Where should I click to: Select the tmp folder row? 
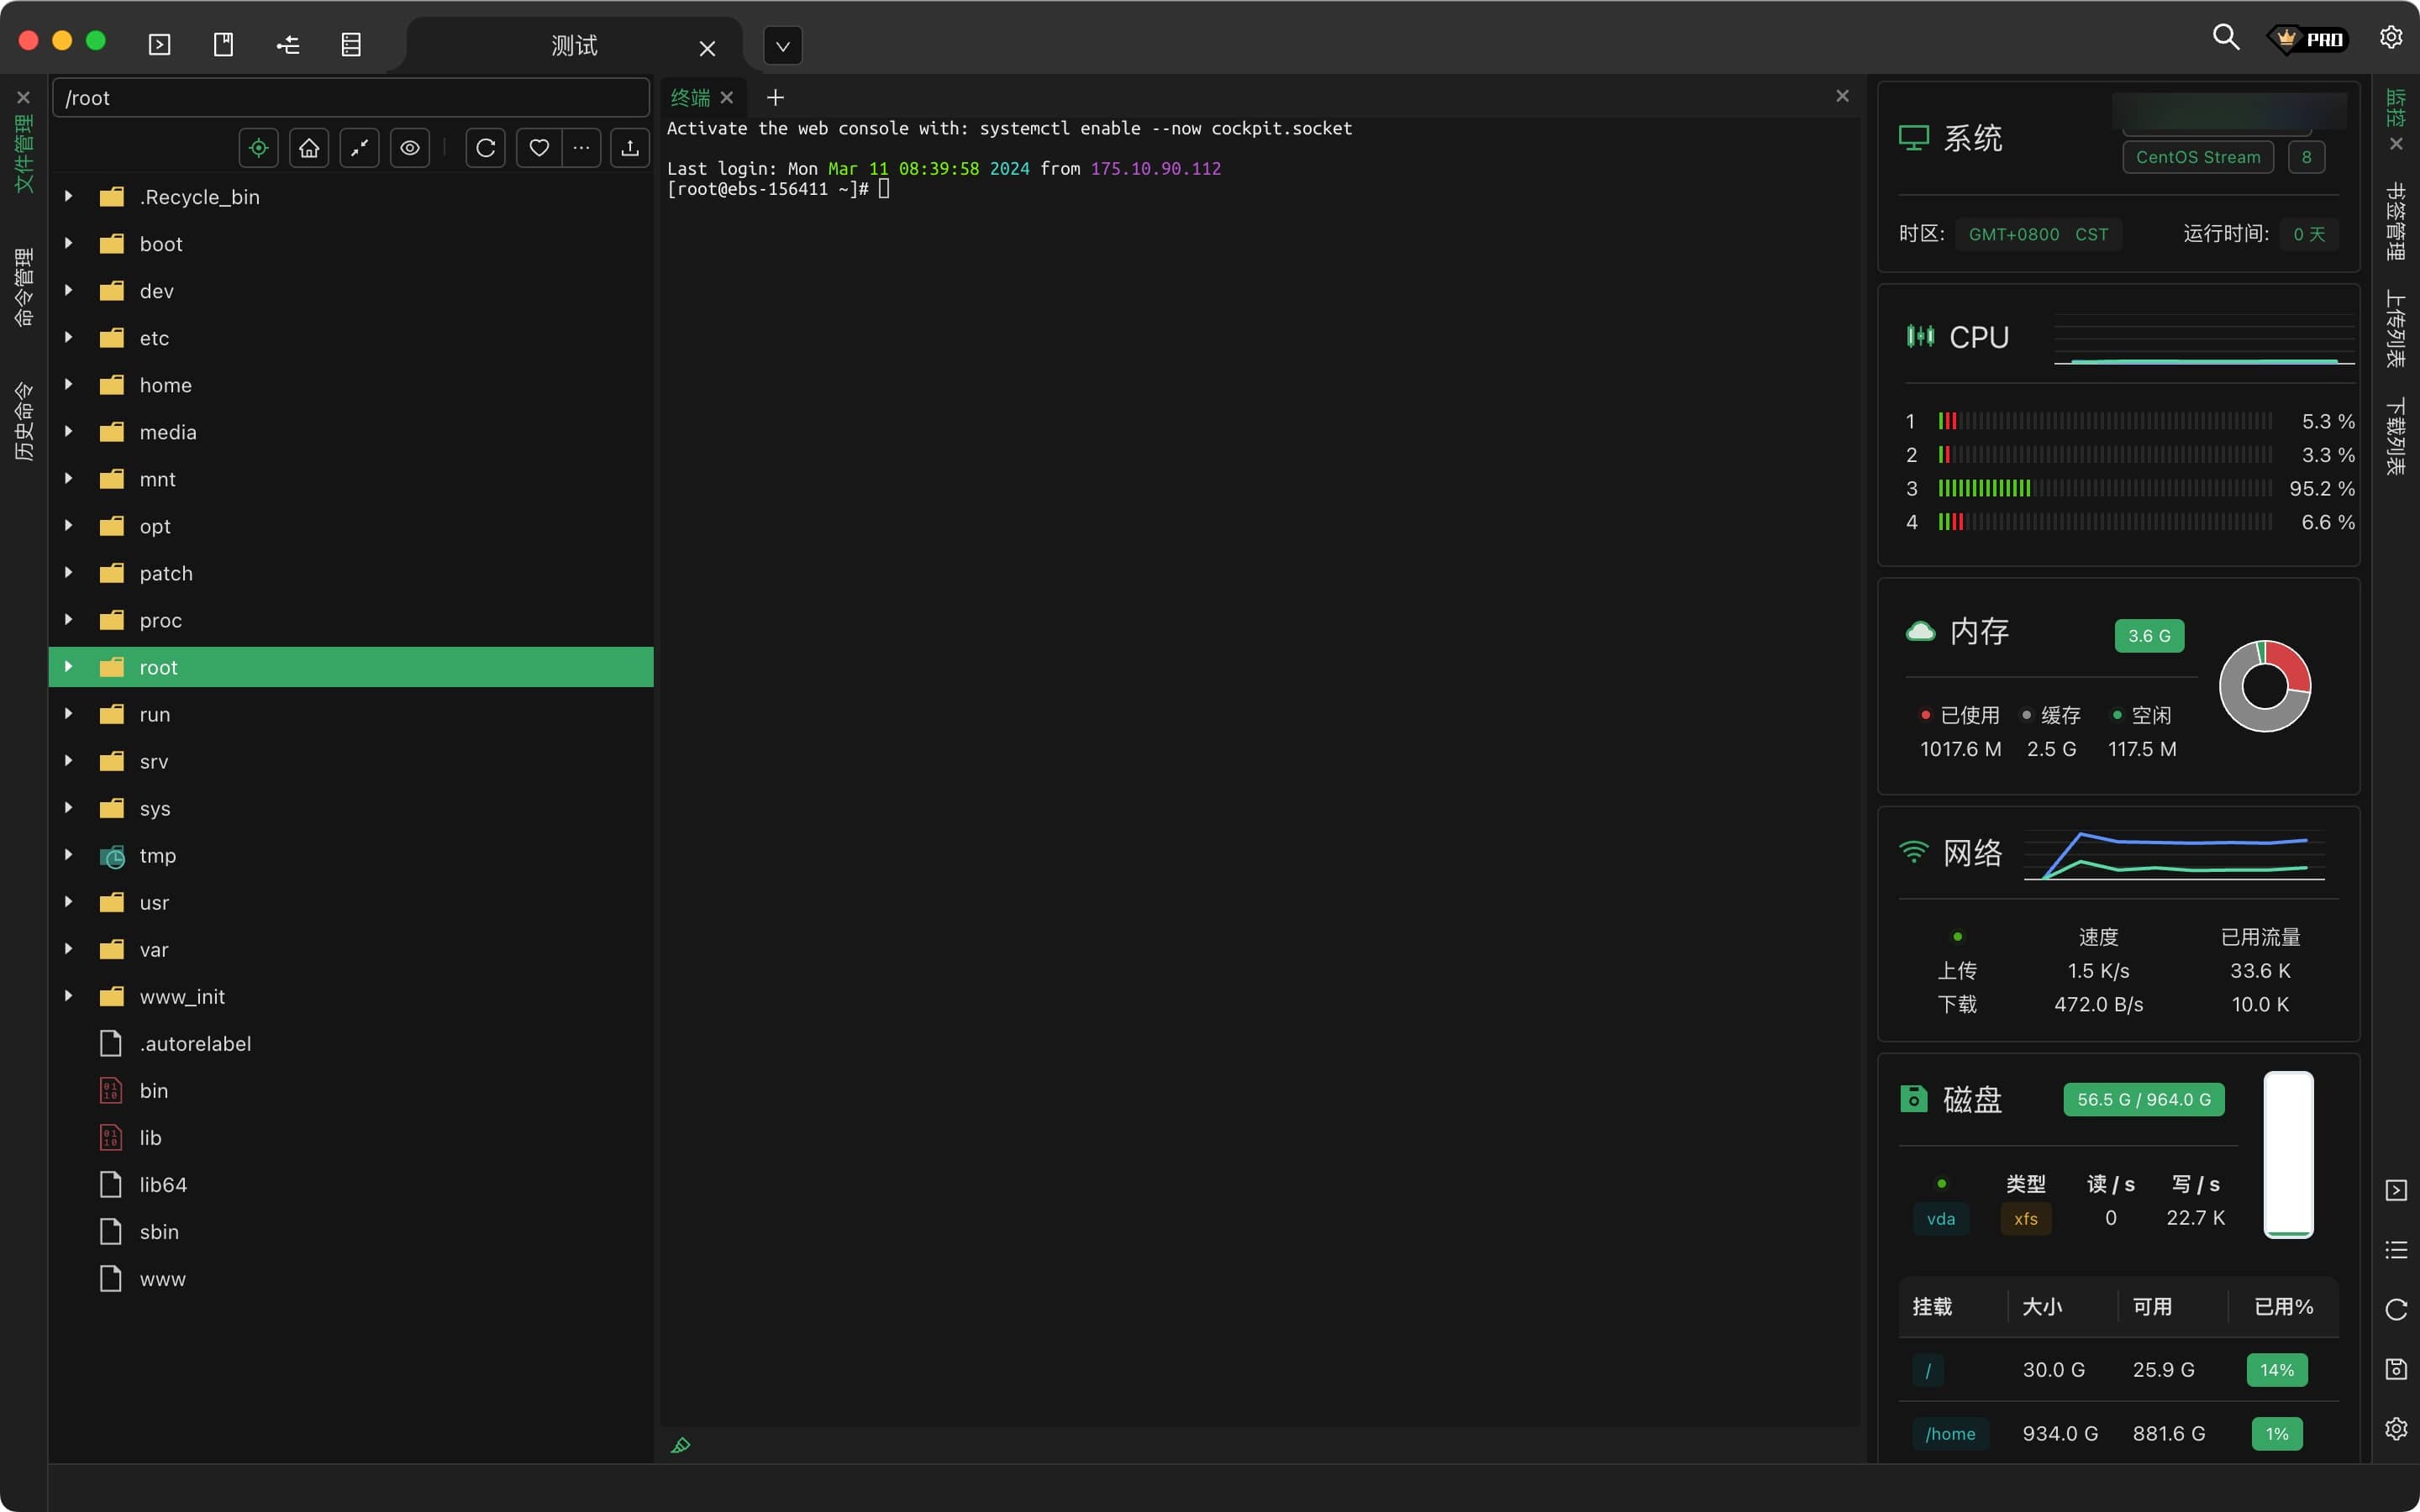coord(351,855)
